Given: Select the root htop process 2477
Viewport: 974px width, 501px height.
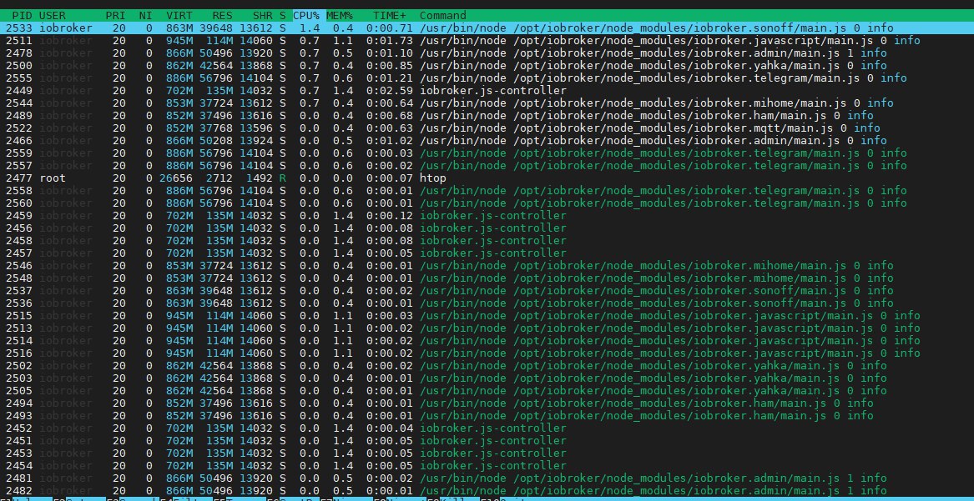Looking at the screenshot, I should [x=487, y=178].
